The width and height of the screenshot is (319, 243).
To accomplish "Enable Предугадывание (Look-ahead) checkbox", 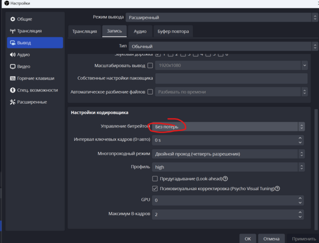I will pyautogui.click(x=155, y=179).
